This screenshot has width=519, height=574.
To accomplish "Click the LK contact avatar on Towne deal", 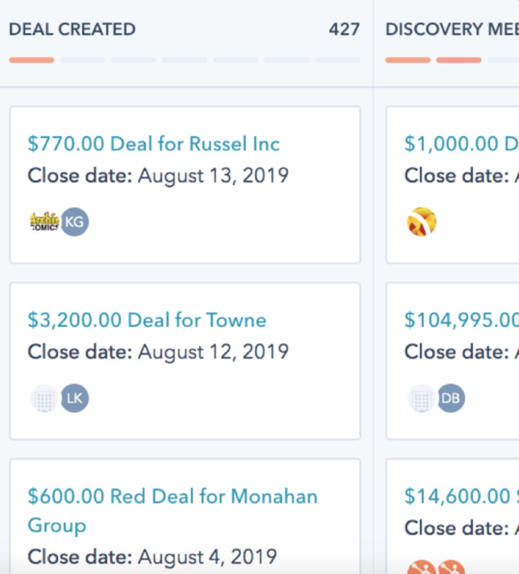I will coord(74,398).
